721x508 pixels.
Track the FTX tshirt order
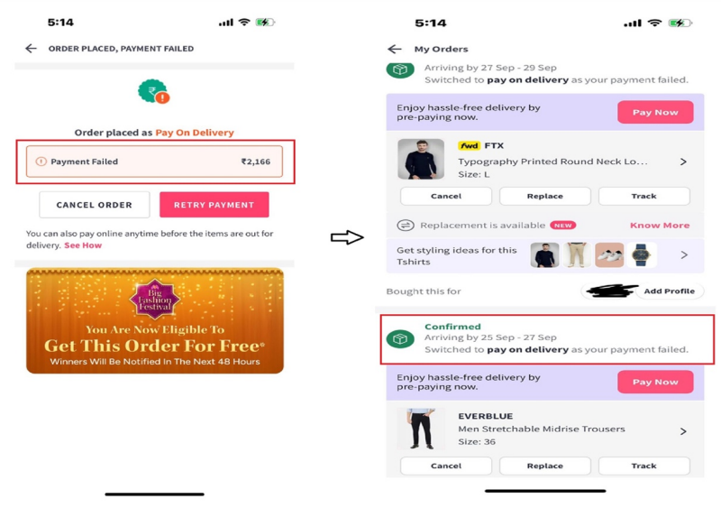(x=643, y=196)
